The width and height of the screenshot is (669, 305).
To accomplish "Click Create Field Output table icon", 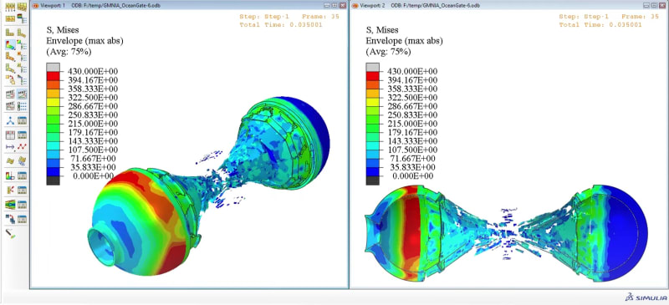I will [10, 135].
